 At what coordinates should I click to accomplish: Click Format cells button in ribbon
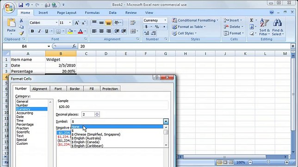pyautogui.click(x=234, y=33)
